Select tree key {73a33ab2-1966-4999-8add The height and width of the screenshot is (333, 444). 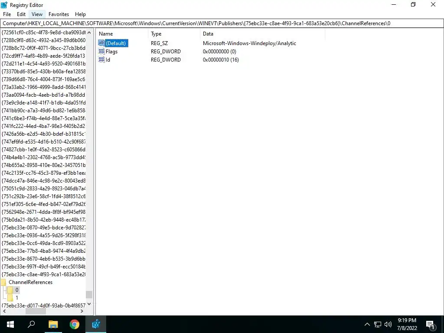point(43,87)
